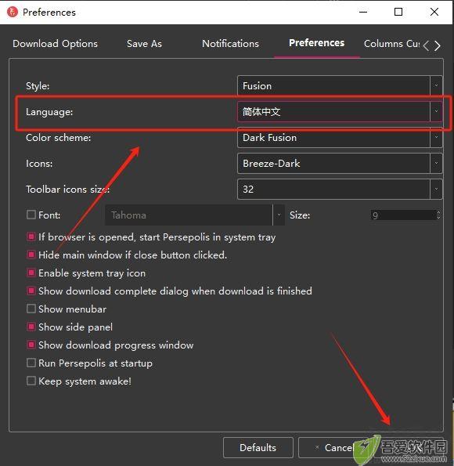
Task: Open the Icons dropdown showing Breeze-Dark
Action: (340, 164)
